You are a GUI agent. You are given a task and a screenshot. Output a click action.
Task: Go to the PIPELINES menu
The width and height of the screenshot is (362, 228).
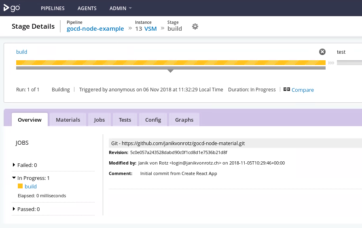tap(53, 8)
